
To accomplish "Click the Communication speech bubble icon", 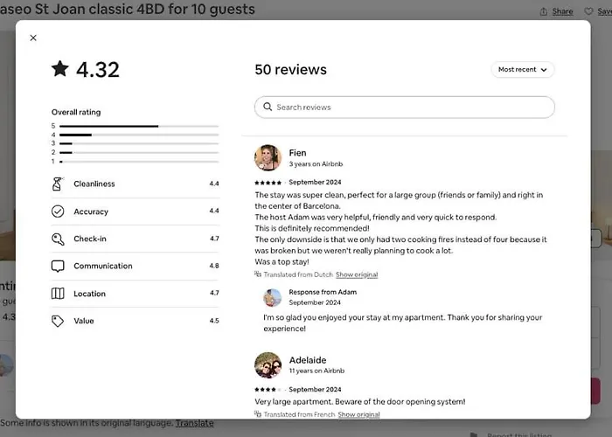I will [58, 266].
